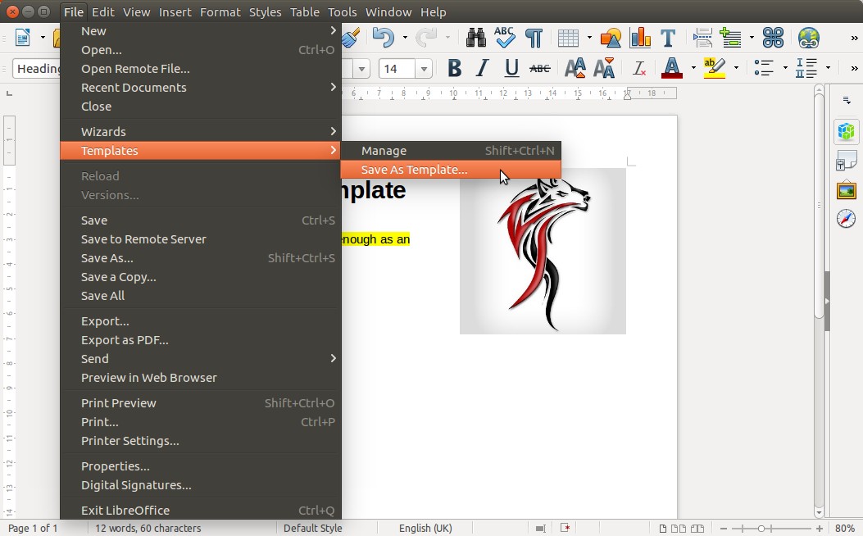Toggle Strikethrough ABC formatting
The image size is (863, 536).
click(540, 68)
